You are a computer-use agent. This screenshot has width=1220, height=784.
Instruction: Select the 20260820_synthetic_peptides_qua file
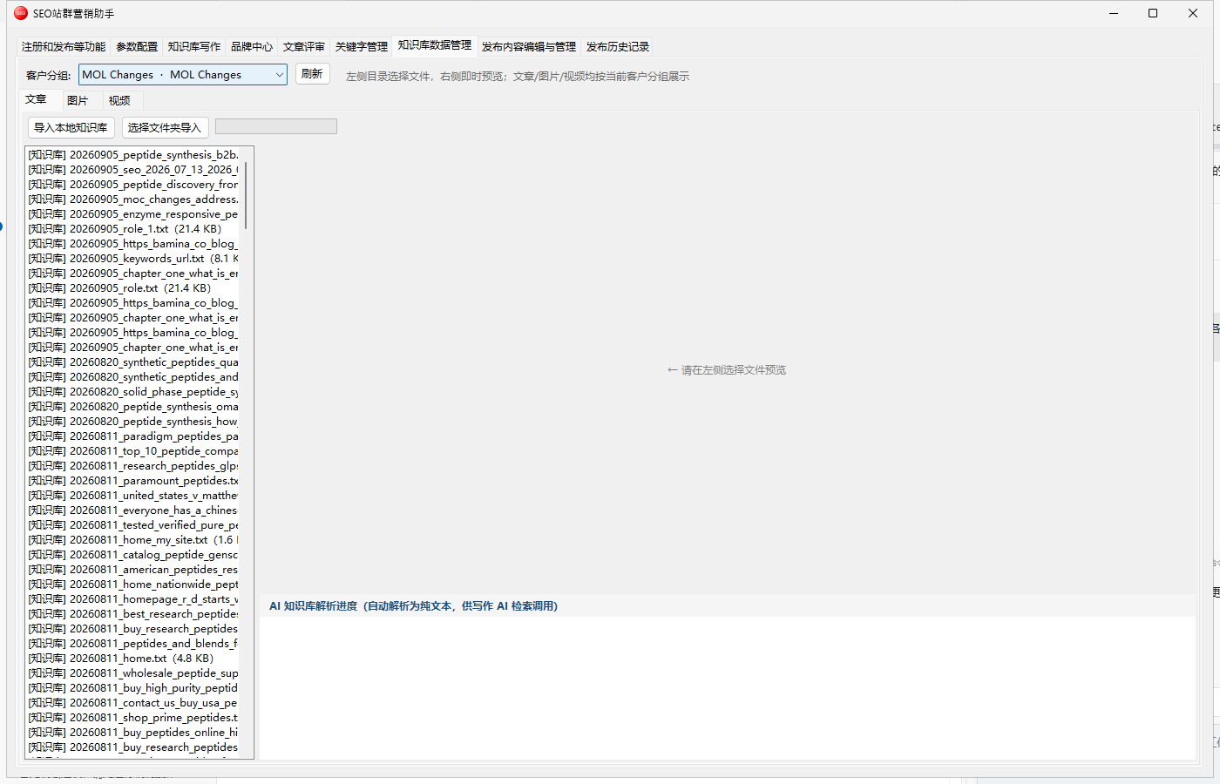pos(132,362)
